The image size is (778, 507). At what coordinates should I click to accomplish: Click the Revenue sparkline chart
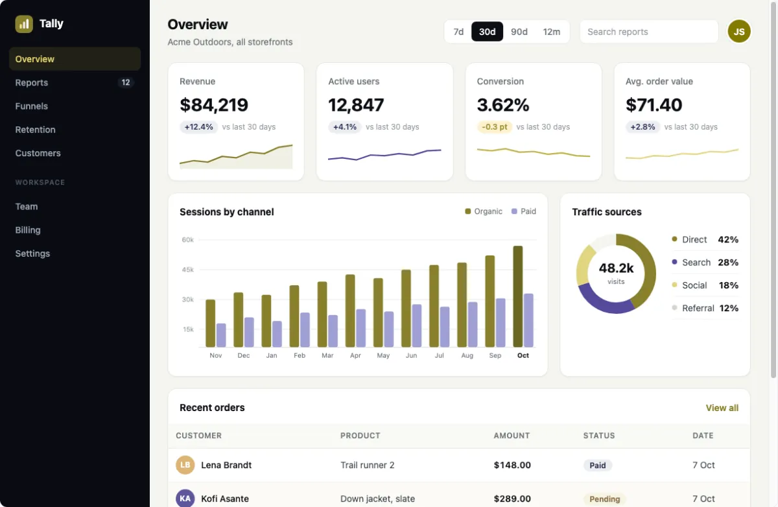[x=236, y=156]
